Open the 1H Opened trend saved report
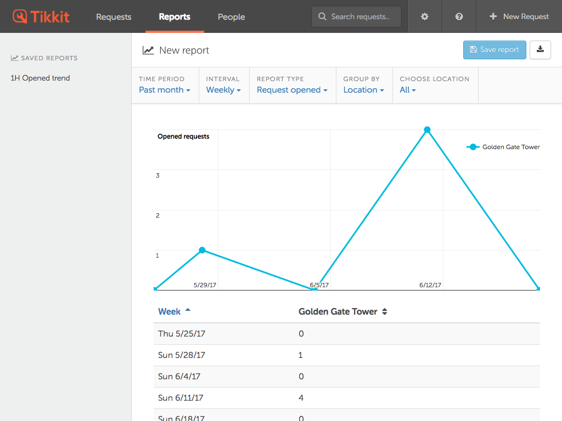 click(x=40, y=78)
